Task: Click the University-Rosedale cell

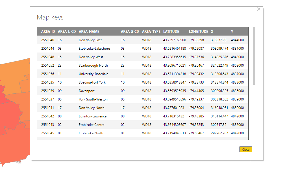Action: (93, 74)
